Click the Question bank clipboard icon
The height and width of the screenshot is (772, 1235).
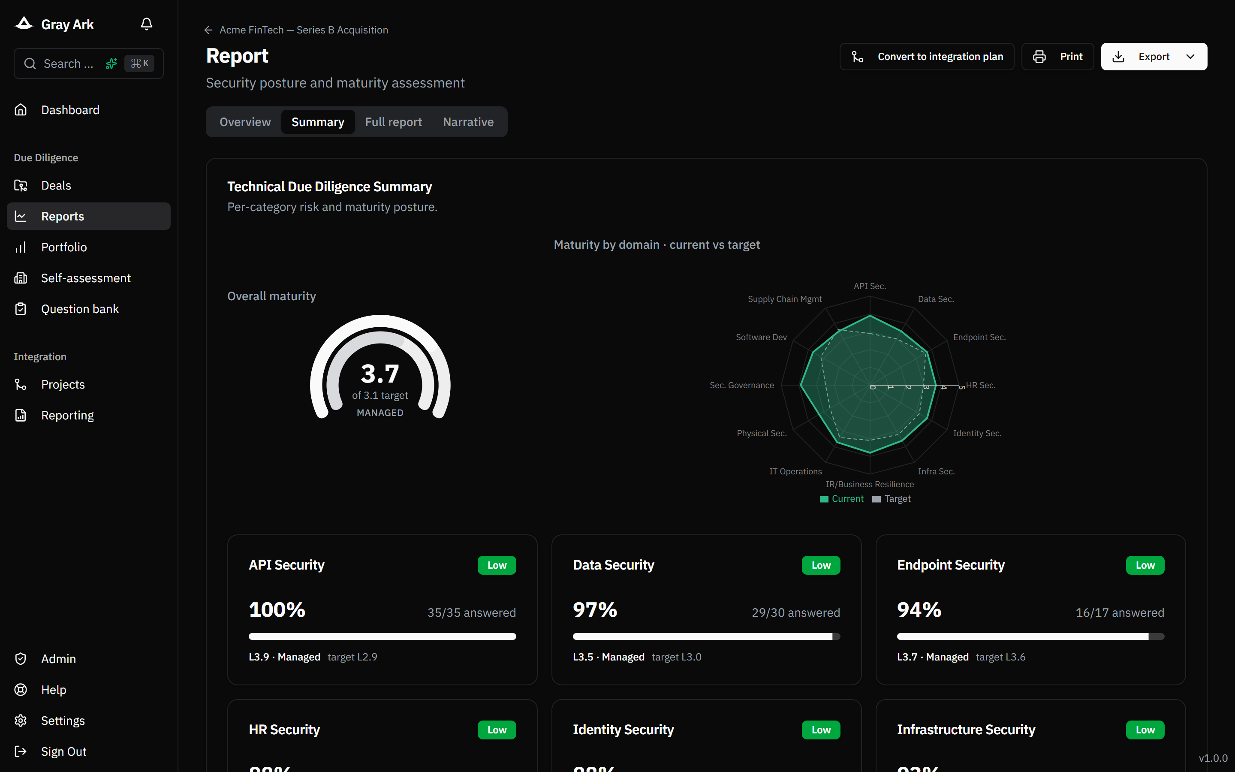coord(21,309)
